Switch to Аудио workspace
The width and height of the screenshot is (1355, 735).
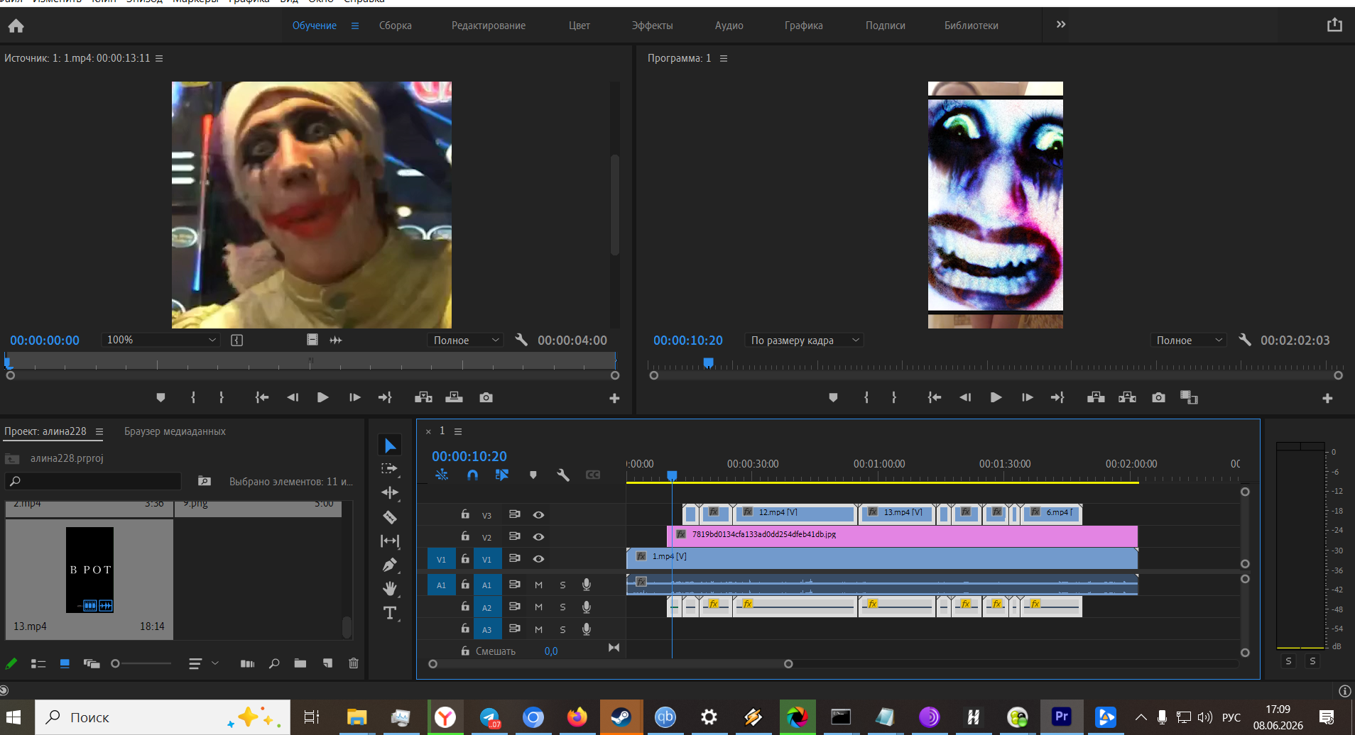tap(729, 26)
